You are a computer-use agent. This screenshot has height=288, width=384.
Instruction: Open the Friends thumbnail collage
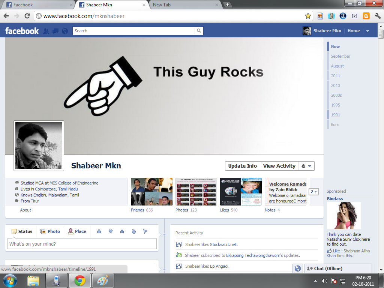[151, 192]
